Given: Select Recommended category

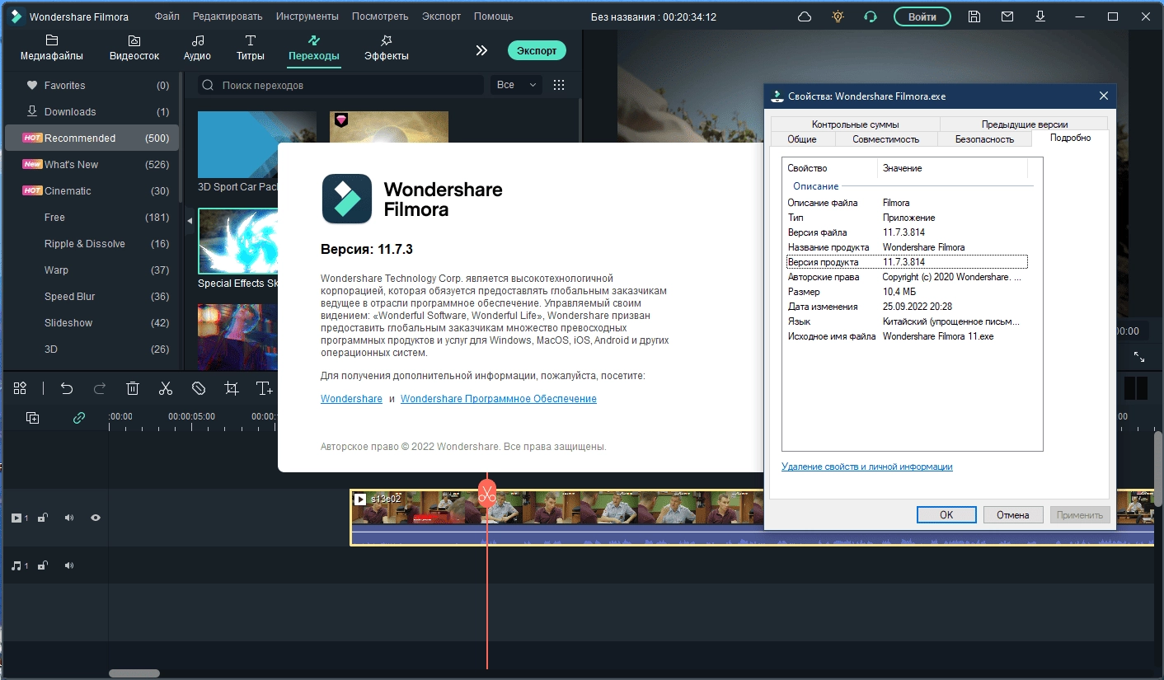Looking at the screenshot, I should pyautogui.click(x=92, y=138).
